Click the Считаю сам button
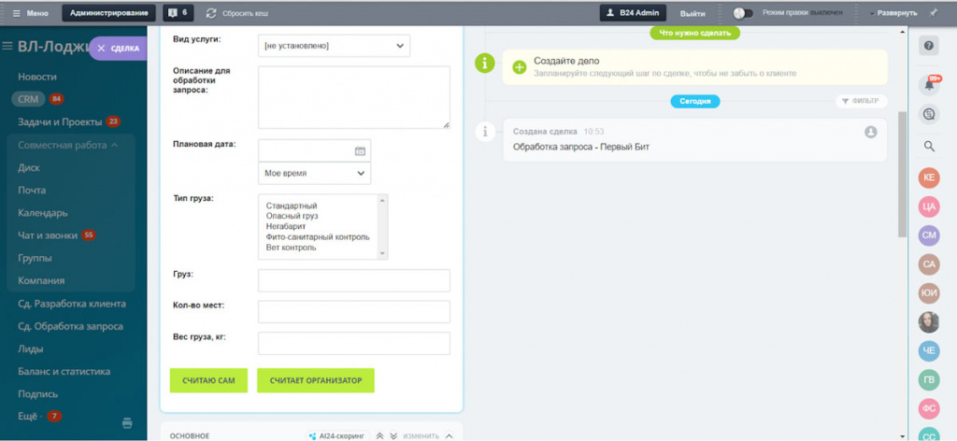The height and width of the screenshot is (441, 957). (207, 380)
